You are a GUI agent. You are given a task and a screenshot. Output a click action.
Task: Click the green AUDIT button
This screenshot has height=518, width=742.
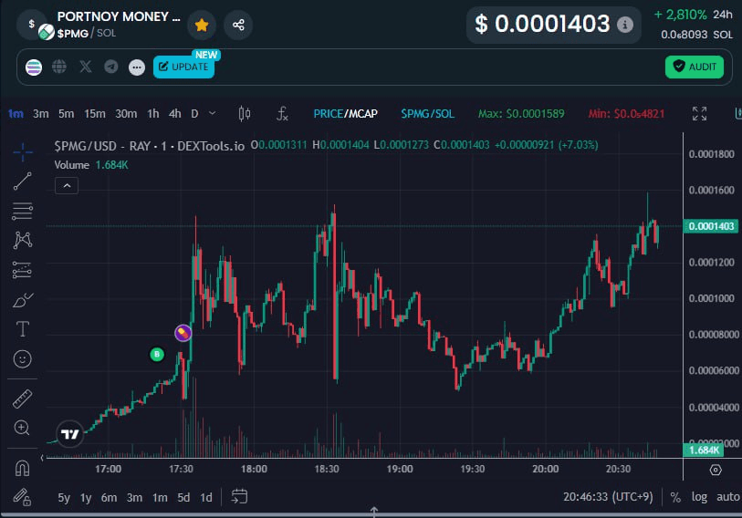pyautogui.click(x=695, y=67)
